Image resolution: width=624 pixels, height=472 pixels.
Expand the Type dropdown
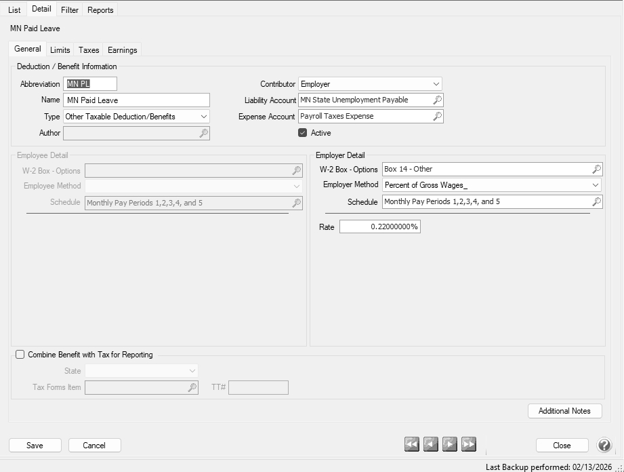[204, 117]
